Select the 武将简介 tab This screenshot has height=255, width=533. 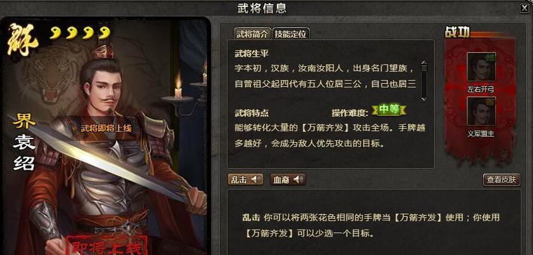(253, 34)
